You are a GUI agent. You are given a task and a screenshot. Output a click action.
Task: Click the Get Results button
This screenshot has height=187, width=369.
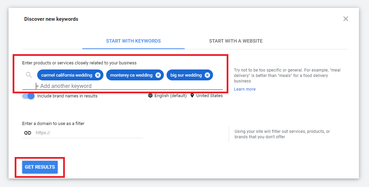[x=40, y=167]
